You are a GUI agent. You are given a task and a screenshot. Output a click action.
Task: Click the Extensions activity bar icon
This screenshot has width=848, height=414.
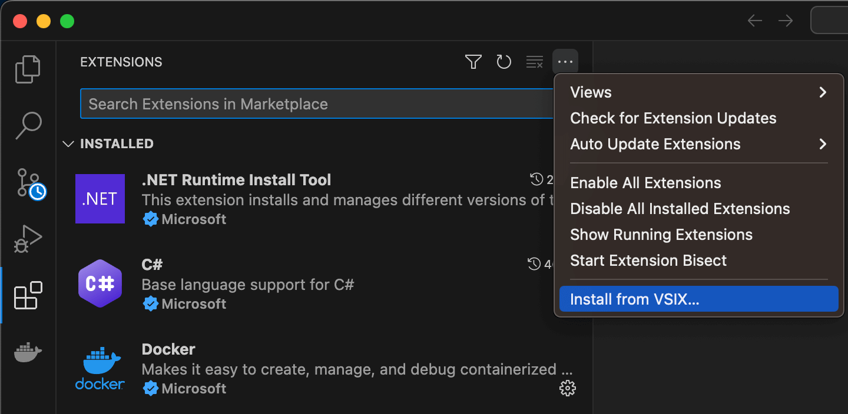click(28, 295)
